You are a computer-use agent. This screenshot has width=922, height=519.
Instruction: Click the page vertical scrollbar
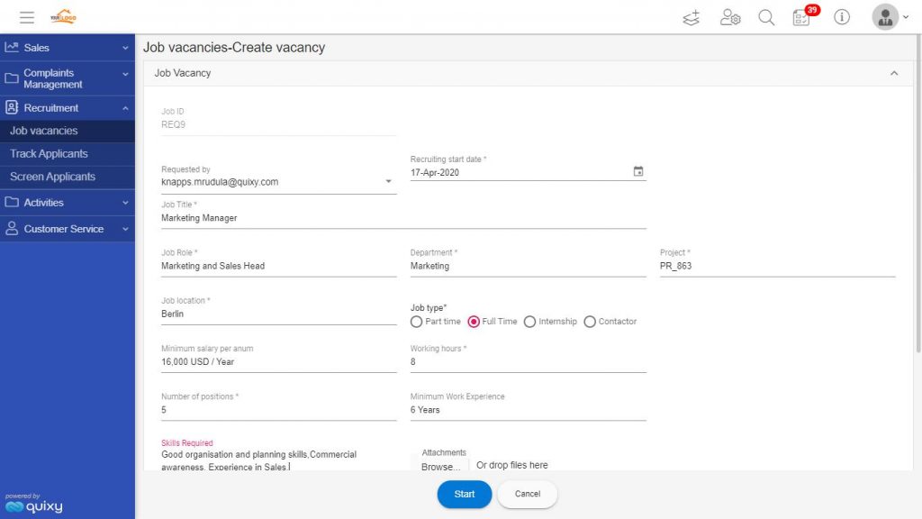[917, 195]
